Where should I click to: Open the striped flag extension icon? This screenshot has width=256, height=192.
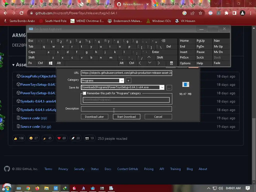tap(210, 13)
